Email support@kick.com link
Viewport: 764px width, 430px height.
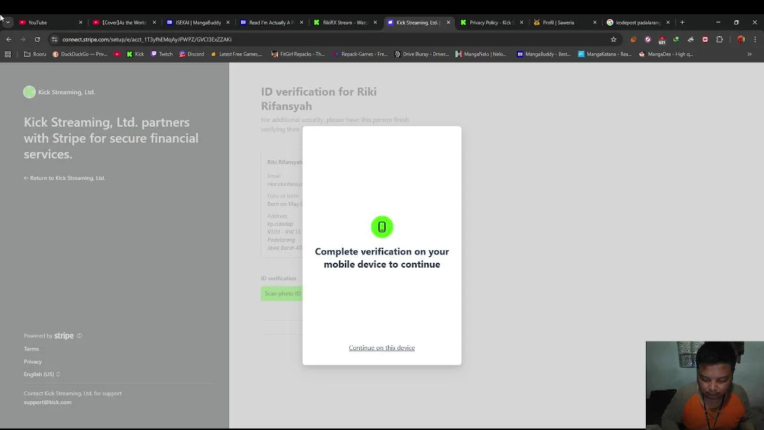click(48, 403)
